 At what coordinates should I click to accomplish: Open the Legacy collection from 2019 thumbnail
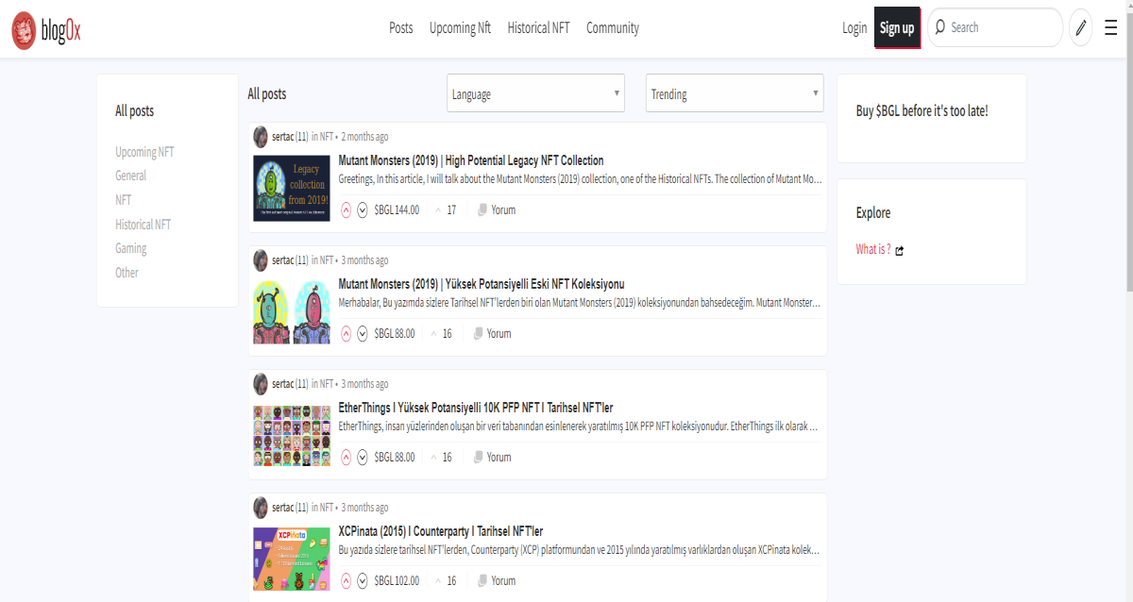coord(291,189)
